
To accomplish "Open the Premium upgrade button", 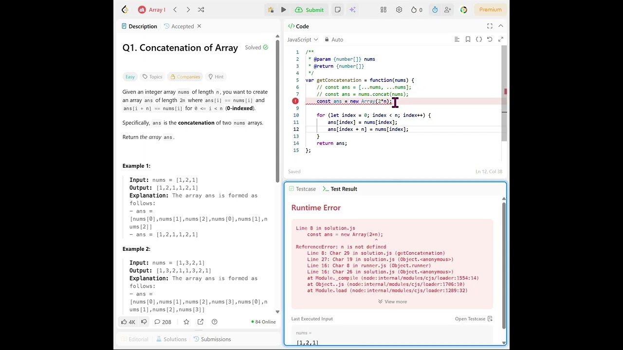I will coord(490,10).
